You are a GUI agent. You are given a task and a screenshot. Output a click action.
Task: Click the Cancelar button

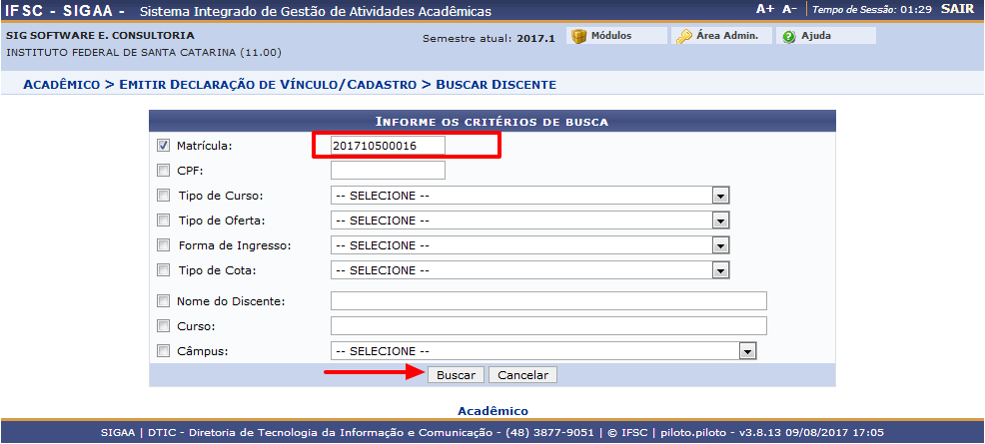tap(523, 375)
